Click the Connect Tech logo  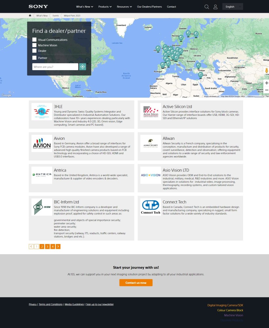pyautogui.click(x=151, y=207)
